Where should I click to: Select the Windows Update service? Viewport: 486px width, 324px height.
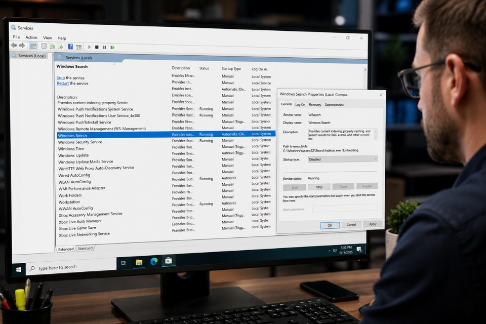coord(73,155)
